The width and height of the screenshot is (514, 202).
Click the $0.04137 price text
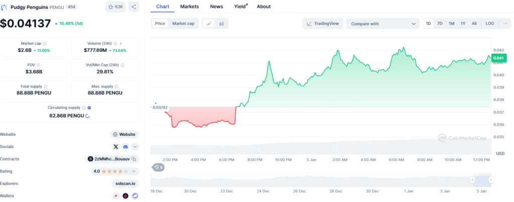[26, 23]
